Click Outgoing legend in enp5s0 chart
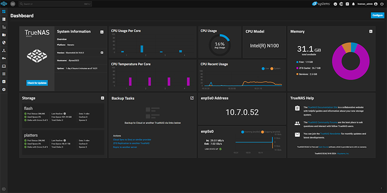 pos(270,132)
